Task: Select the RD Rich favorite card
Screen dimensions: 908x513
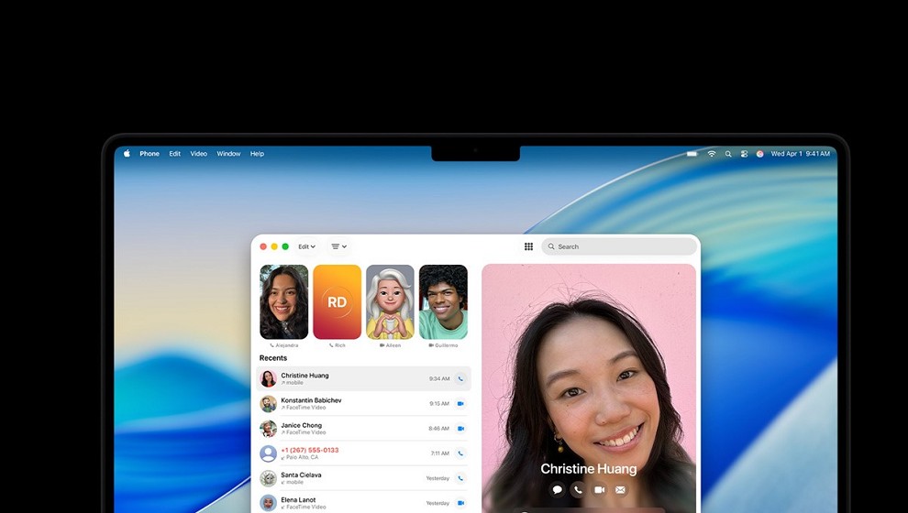Action: click(x=337, y=302)
